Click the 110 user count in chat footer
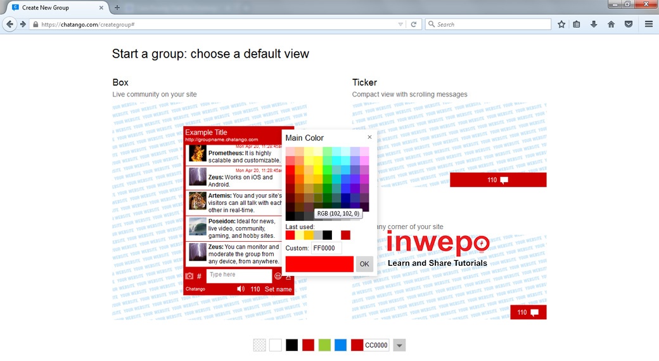This screenshot has width=659, height=361. click(255, 289)
